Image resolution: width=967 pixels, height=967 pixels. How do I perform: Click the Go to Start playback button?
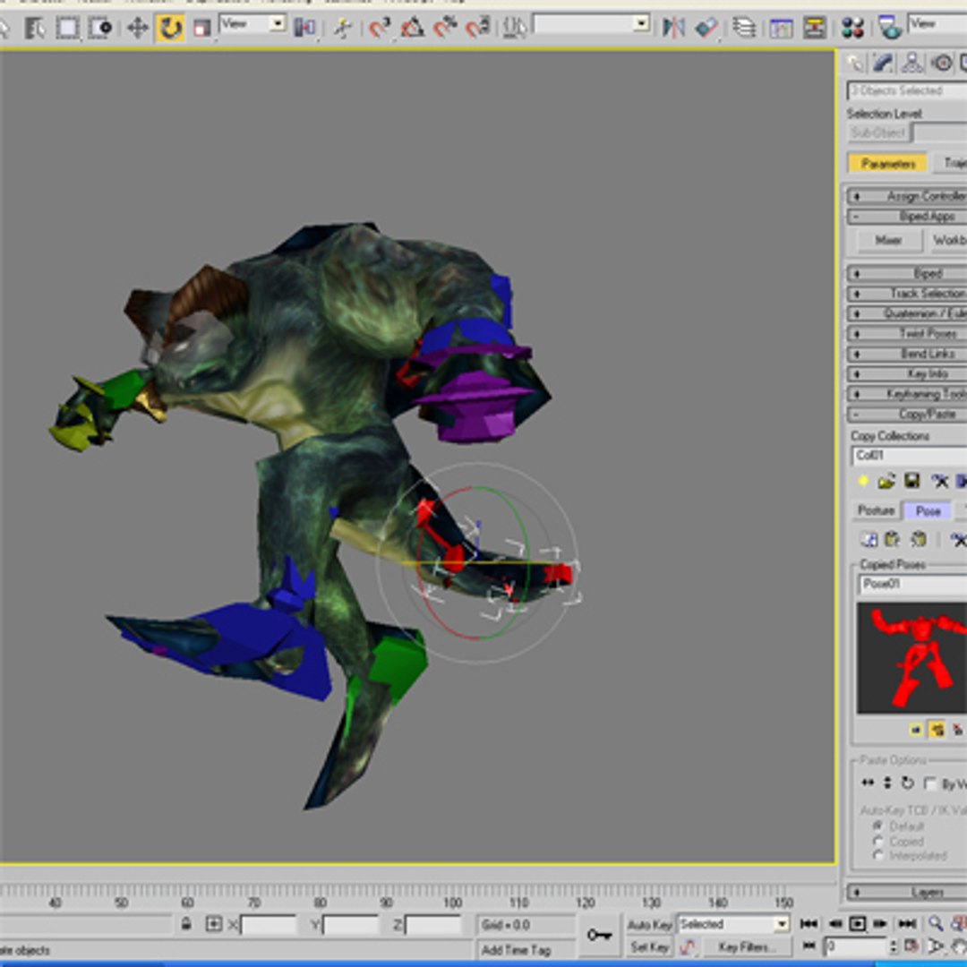pyautogui.click(x=808, y=924)
